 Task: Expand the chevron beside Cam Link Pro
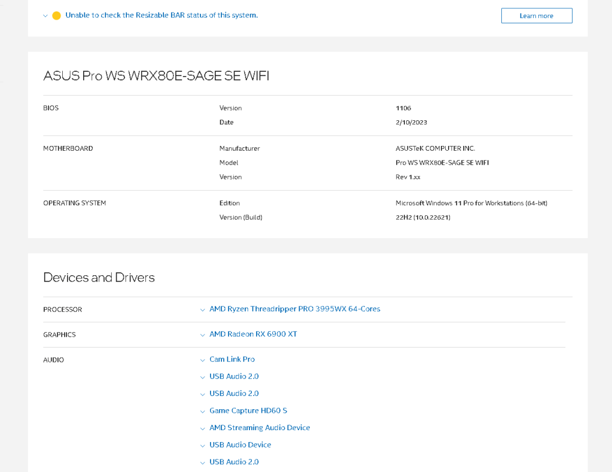203,360
